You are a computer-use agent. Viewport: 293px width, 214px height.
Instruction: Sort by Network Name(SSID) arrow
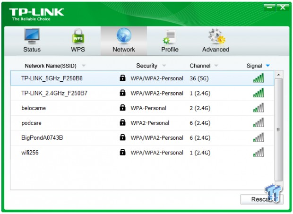[84, 66]
